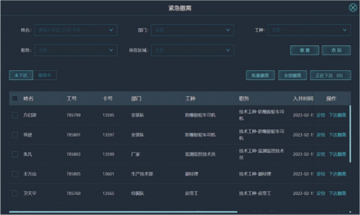Click employee number 785769

click(73, 193)
